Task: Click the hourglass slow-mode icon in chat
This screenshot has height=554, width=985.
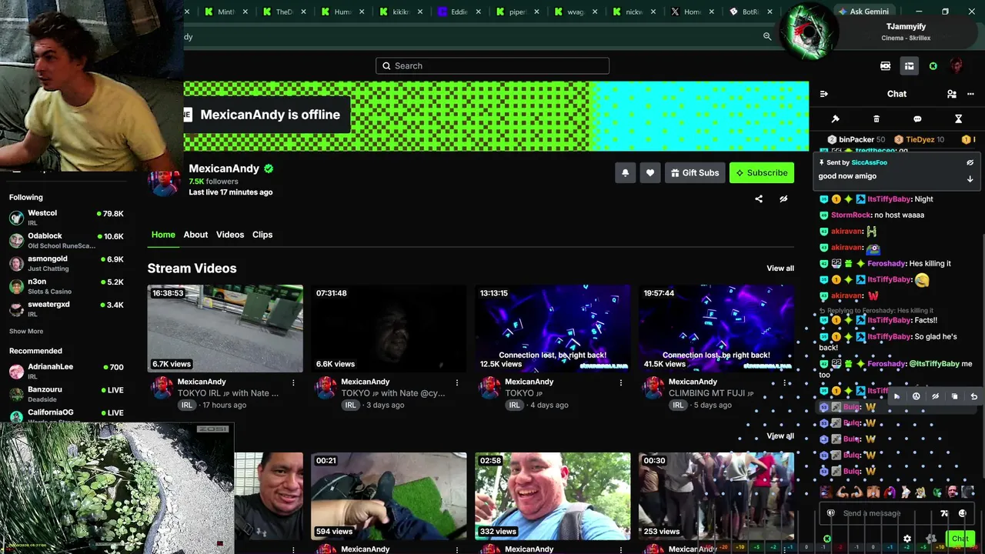Action: [x=958, y=119]
